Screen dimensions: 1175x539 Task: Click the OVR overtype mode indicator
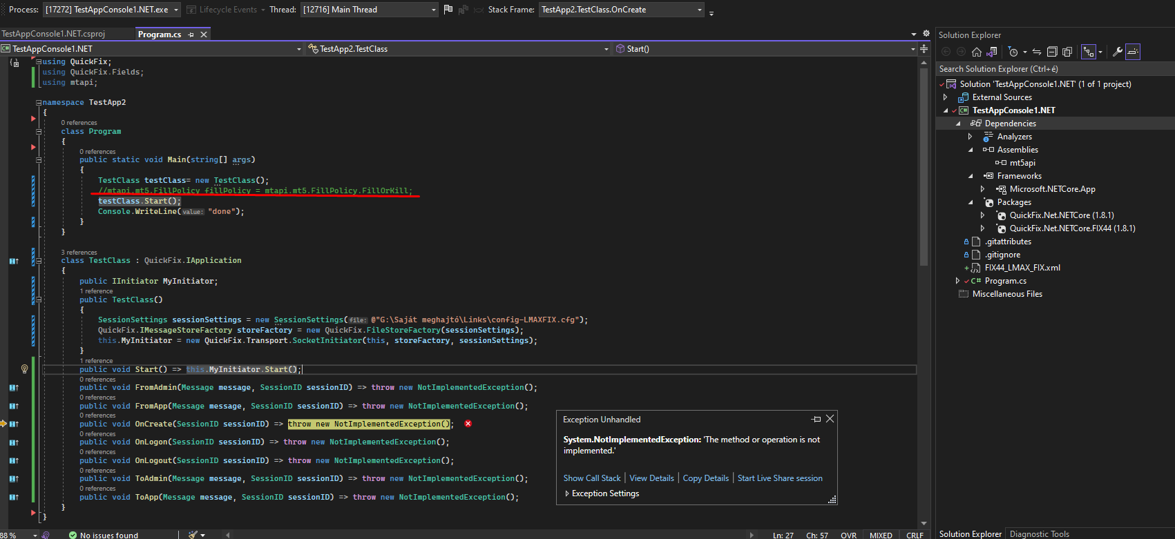pyautogui.click(x=848, y=535)
